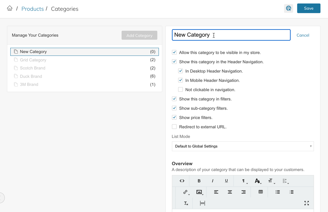This screenshot has height=212, width=328.
Task: Apply bold formatting in Overview editor
Action: point(199,181)
